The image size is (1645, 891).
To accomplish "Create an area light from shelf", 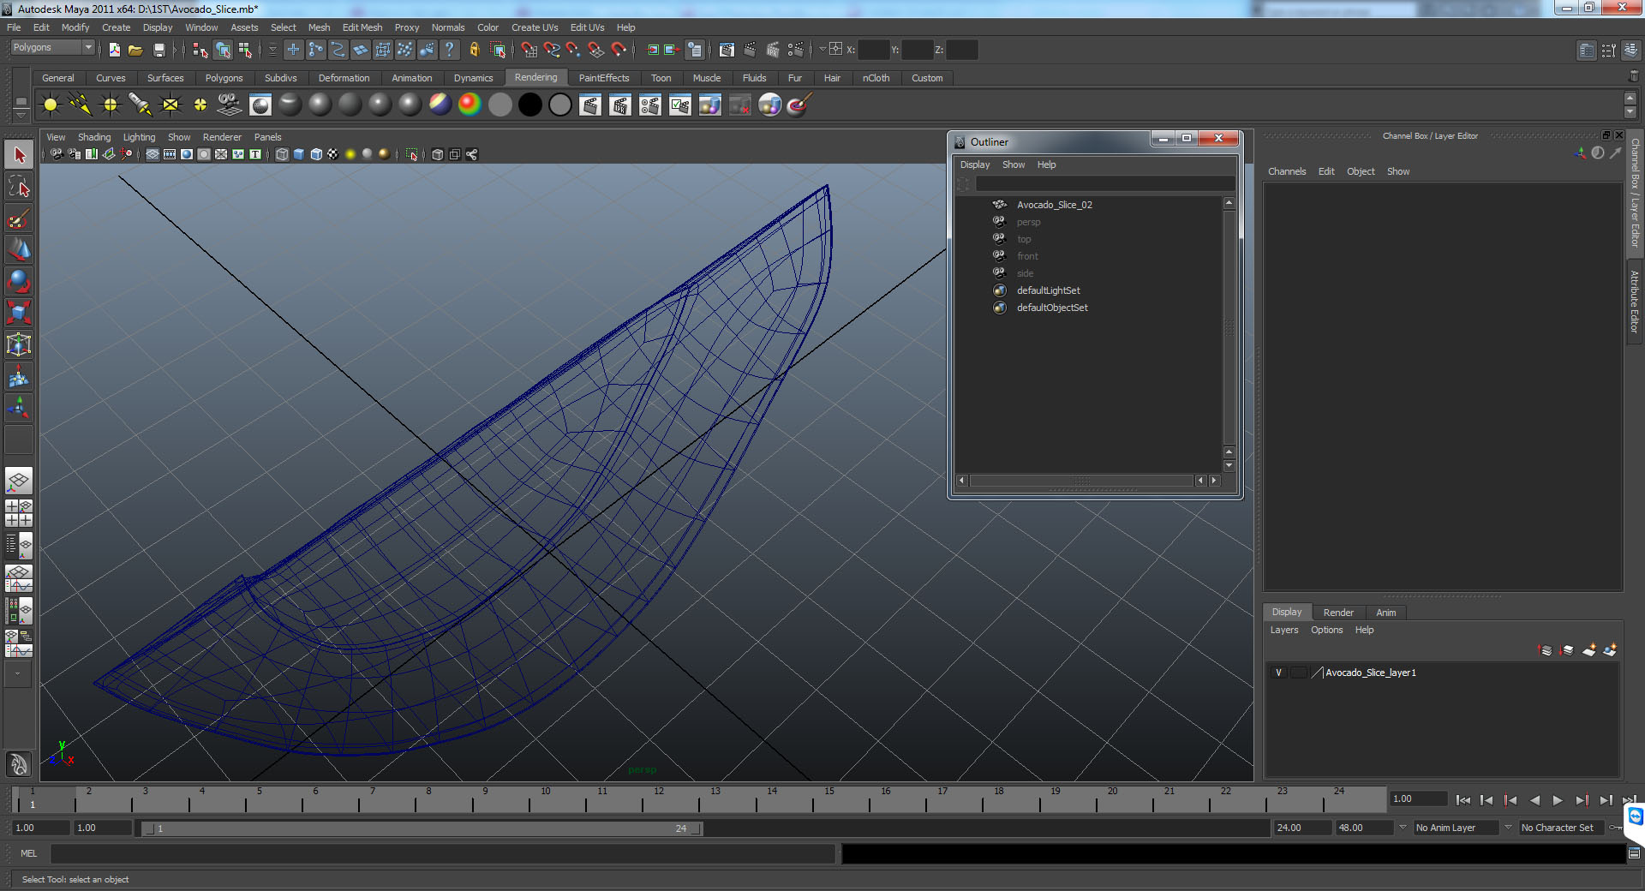I will [x=170, y=105].
